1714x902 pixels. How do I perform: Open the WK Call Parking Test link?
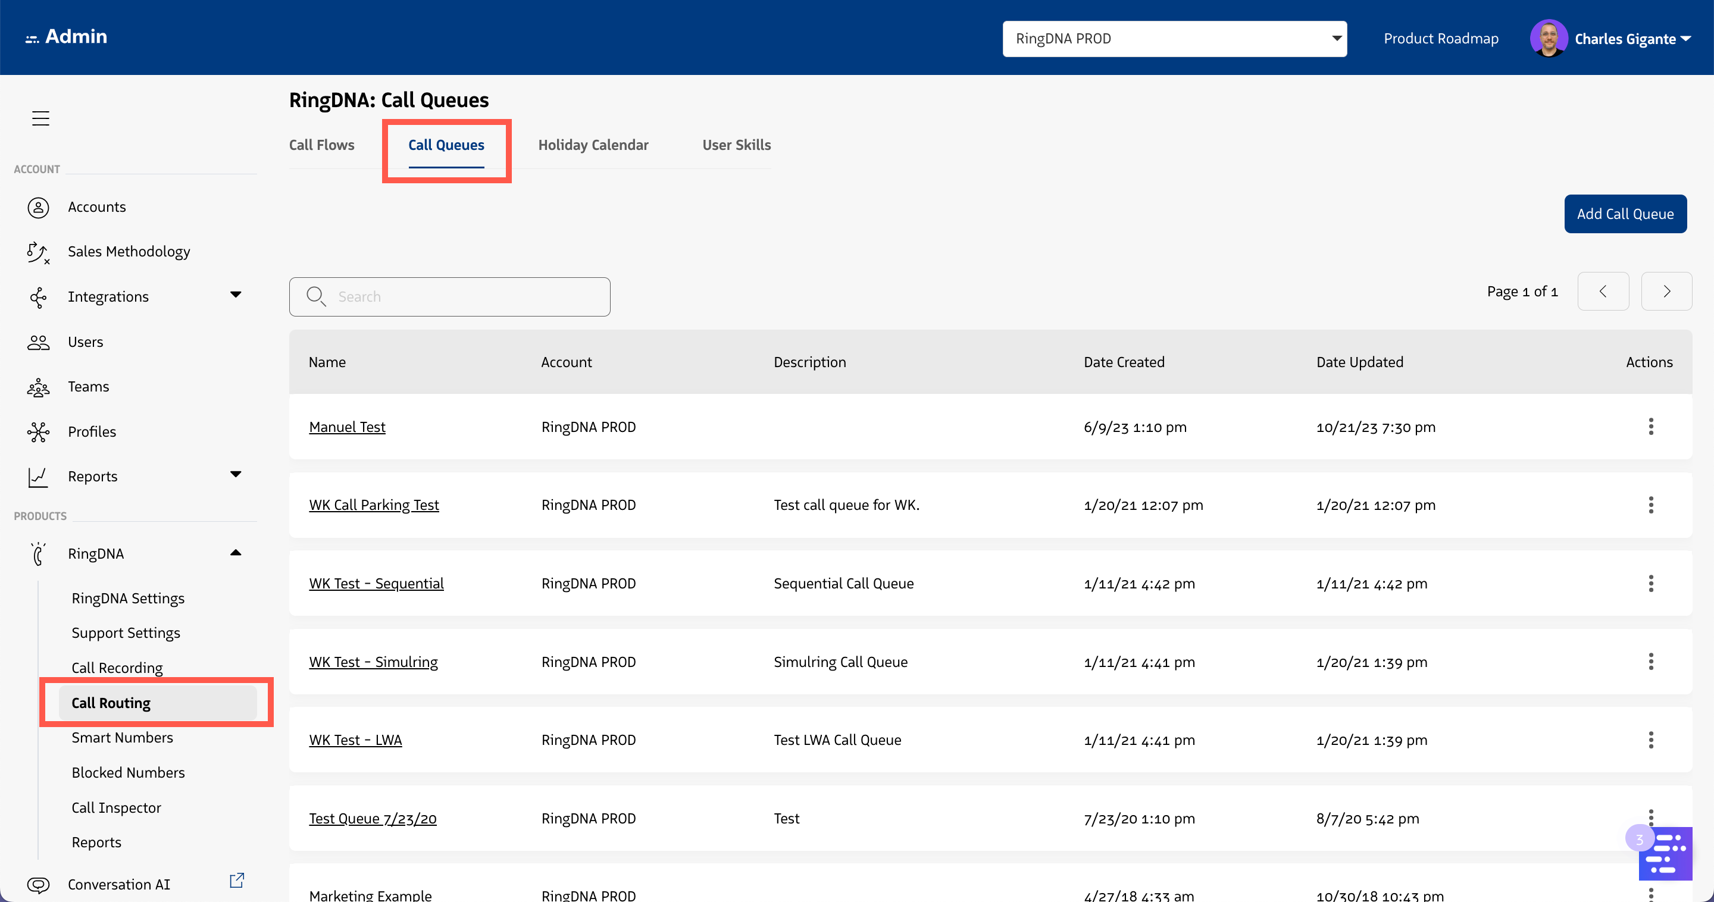coord(373,505)
